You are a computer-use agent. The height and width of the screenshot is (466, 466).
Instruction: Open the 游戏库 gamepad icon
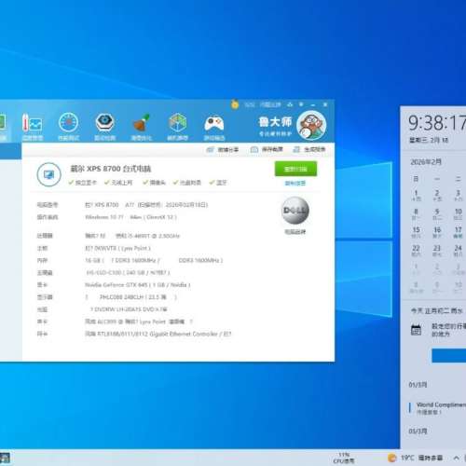(x=214, y=127)
